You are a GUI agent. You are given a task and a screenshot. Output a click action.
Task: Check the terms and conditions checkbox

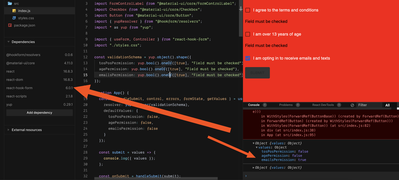[248, 10]
